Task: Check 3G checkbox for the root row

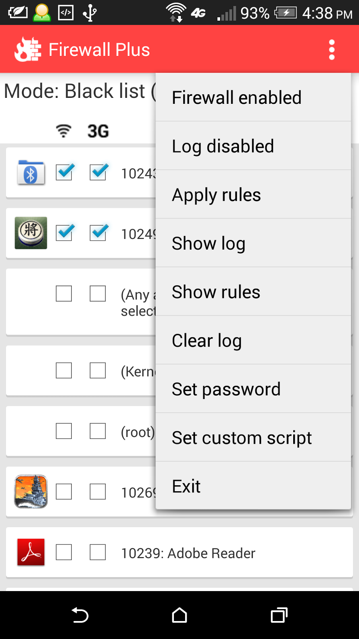Action: 98,431
